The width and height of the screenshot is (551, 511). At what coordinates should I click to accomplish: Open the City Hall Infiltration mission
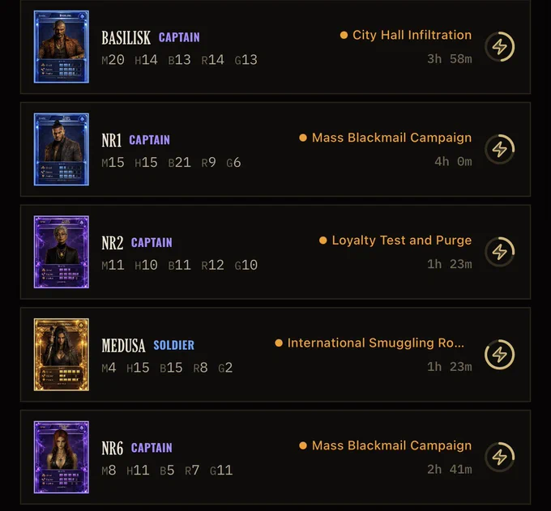[x=412, y=35]
